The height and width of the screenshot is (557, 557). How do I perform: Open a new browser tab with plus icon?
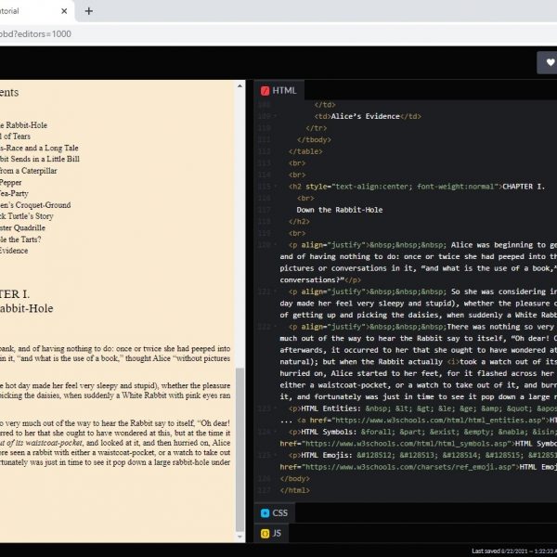click(89, 11)
